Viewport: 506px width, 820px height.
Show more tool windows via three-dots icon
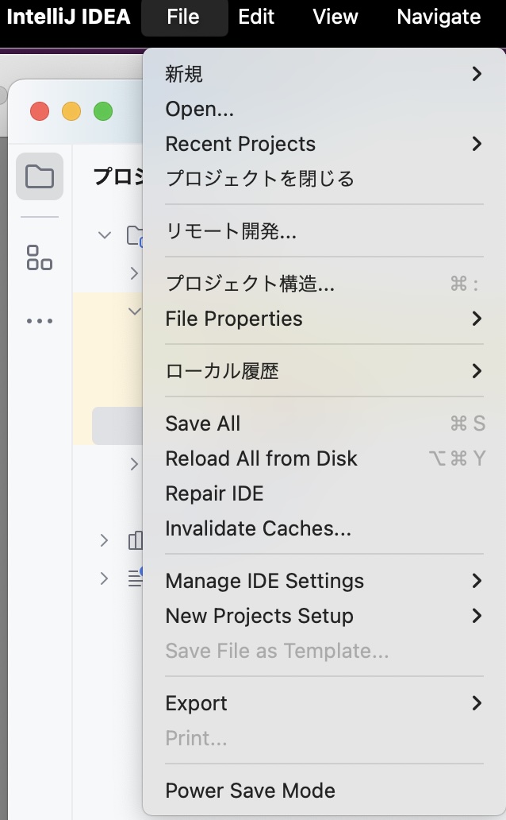point(40,320)
